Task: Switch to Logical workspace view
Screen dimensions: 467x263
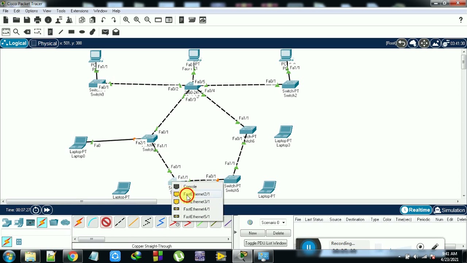Action: coord(14,43)
